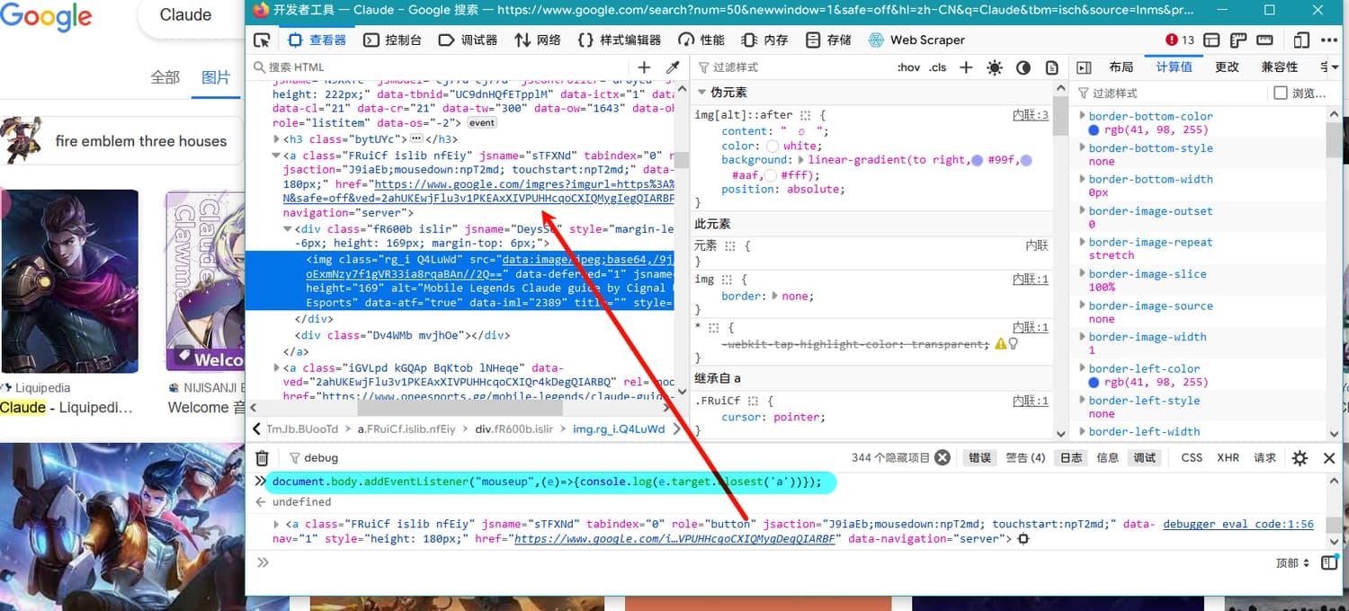Toggle the 警告 (4) console filter
Image resolution: width=1349 pixels, height=611 pixels.
1025,458
